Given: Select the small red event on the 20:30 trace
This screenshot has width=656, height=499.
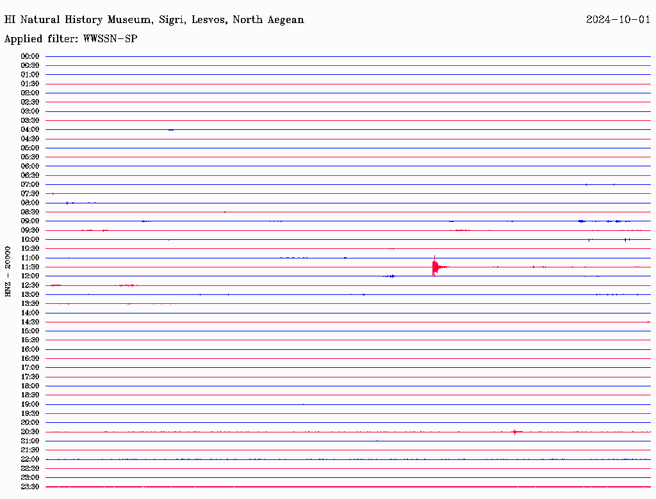Looking at the screenshot, I should (x=515, y=432).
